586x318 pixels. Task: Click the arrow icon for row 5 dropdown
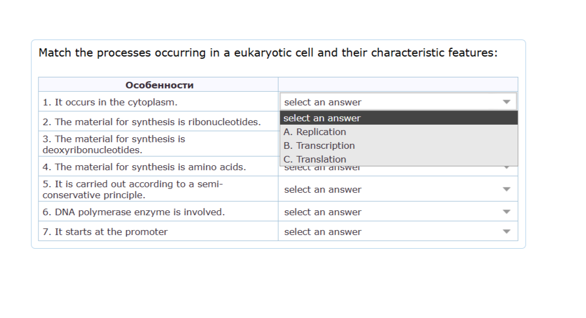506,189
